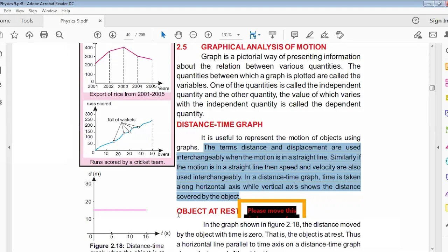Click the DISTANCE-TIME GRAPH heading
This screenshot has width=448, height=252.
pos(219,125)
